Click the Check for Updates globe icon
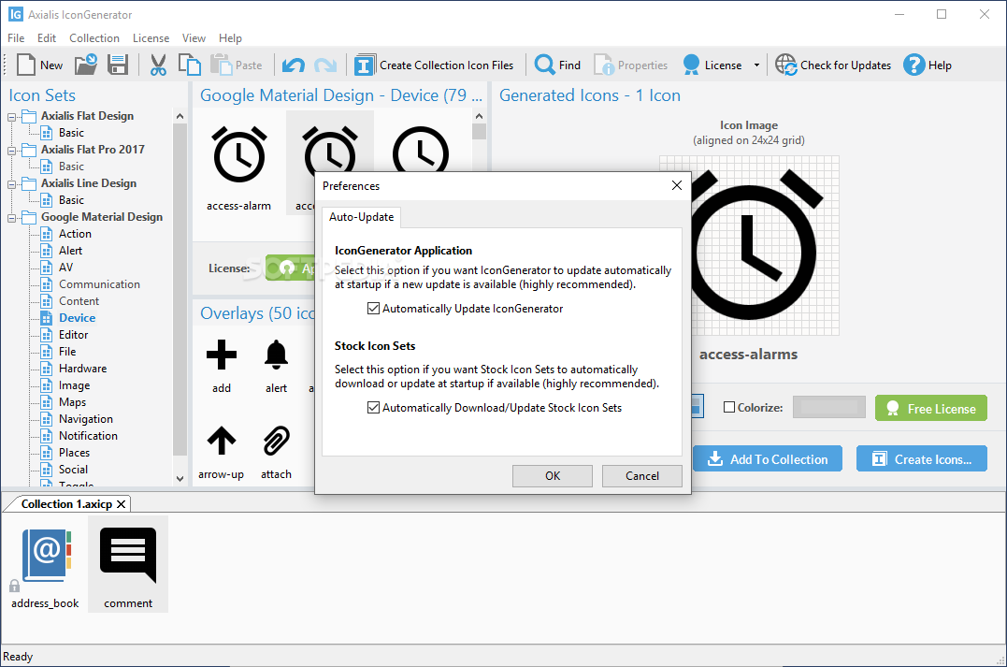The width and height of the screenshot is (1007, 667). [785, 65]
